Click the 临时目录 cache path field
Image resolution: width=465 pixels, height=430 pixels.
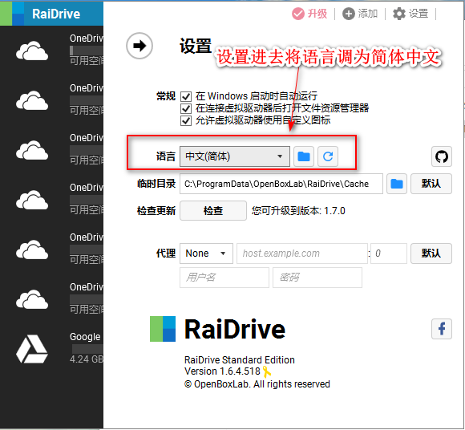point(281,184)
